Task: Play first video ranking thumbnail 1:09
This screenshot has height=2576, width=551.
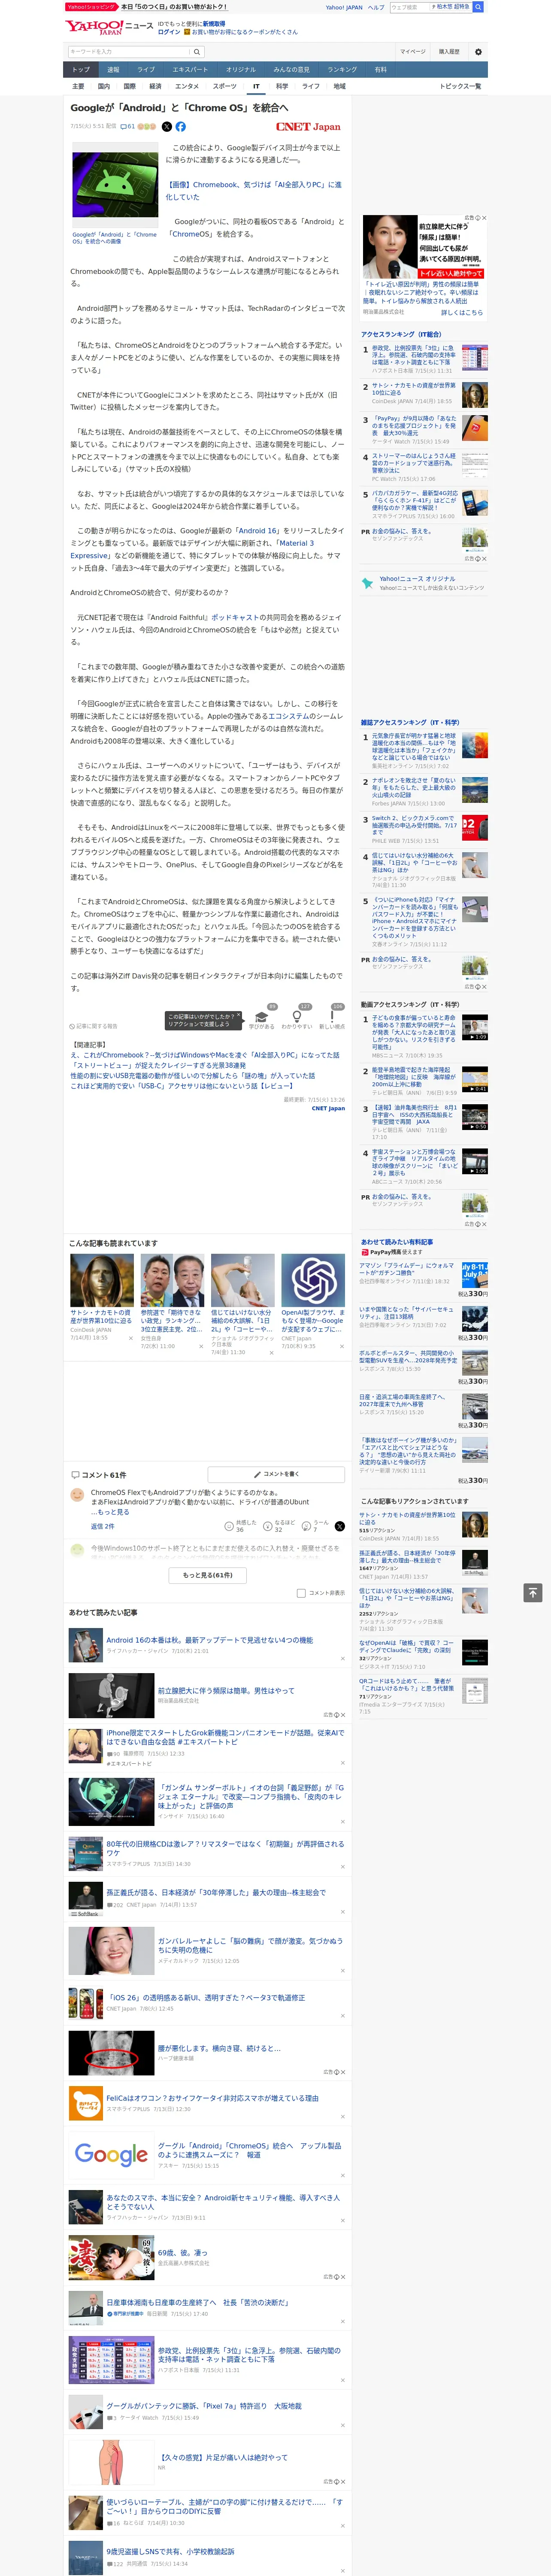Action: pyautogui.click(x=475, y=1028)
